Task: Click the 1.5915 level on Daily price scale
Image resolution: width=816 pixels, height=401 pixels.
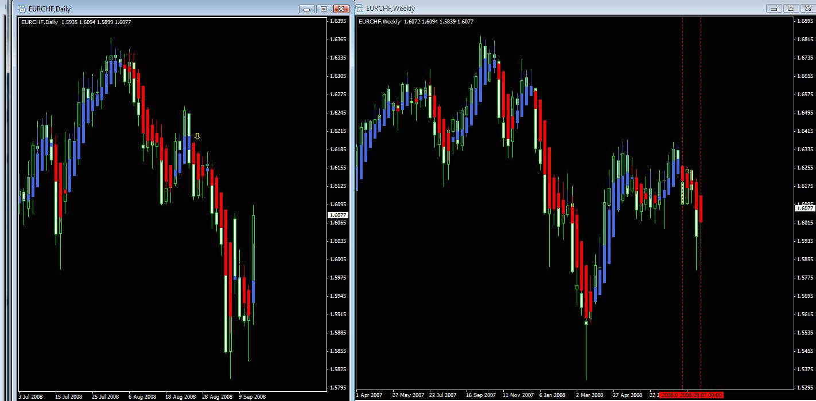Action: point(338,314)
